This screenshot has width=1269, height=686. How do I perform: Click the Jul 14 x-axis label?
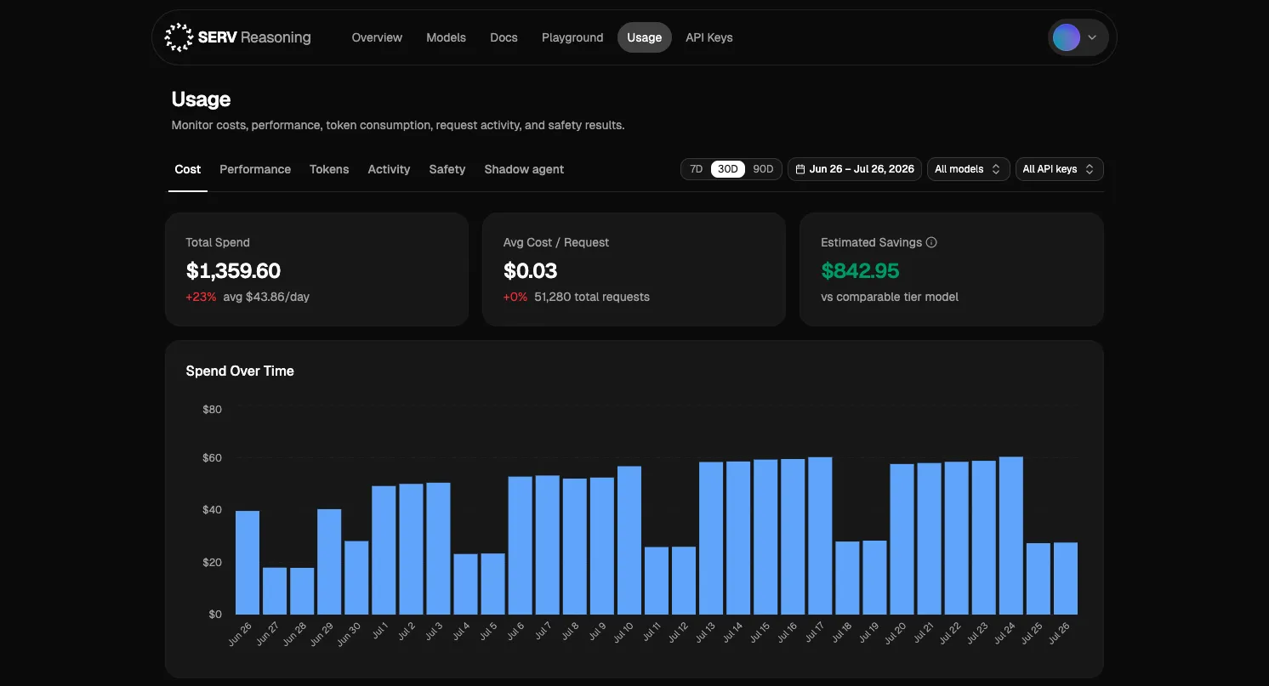click(x=731, y=634)
